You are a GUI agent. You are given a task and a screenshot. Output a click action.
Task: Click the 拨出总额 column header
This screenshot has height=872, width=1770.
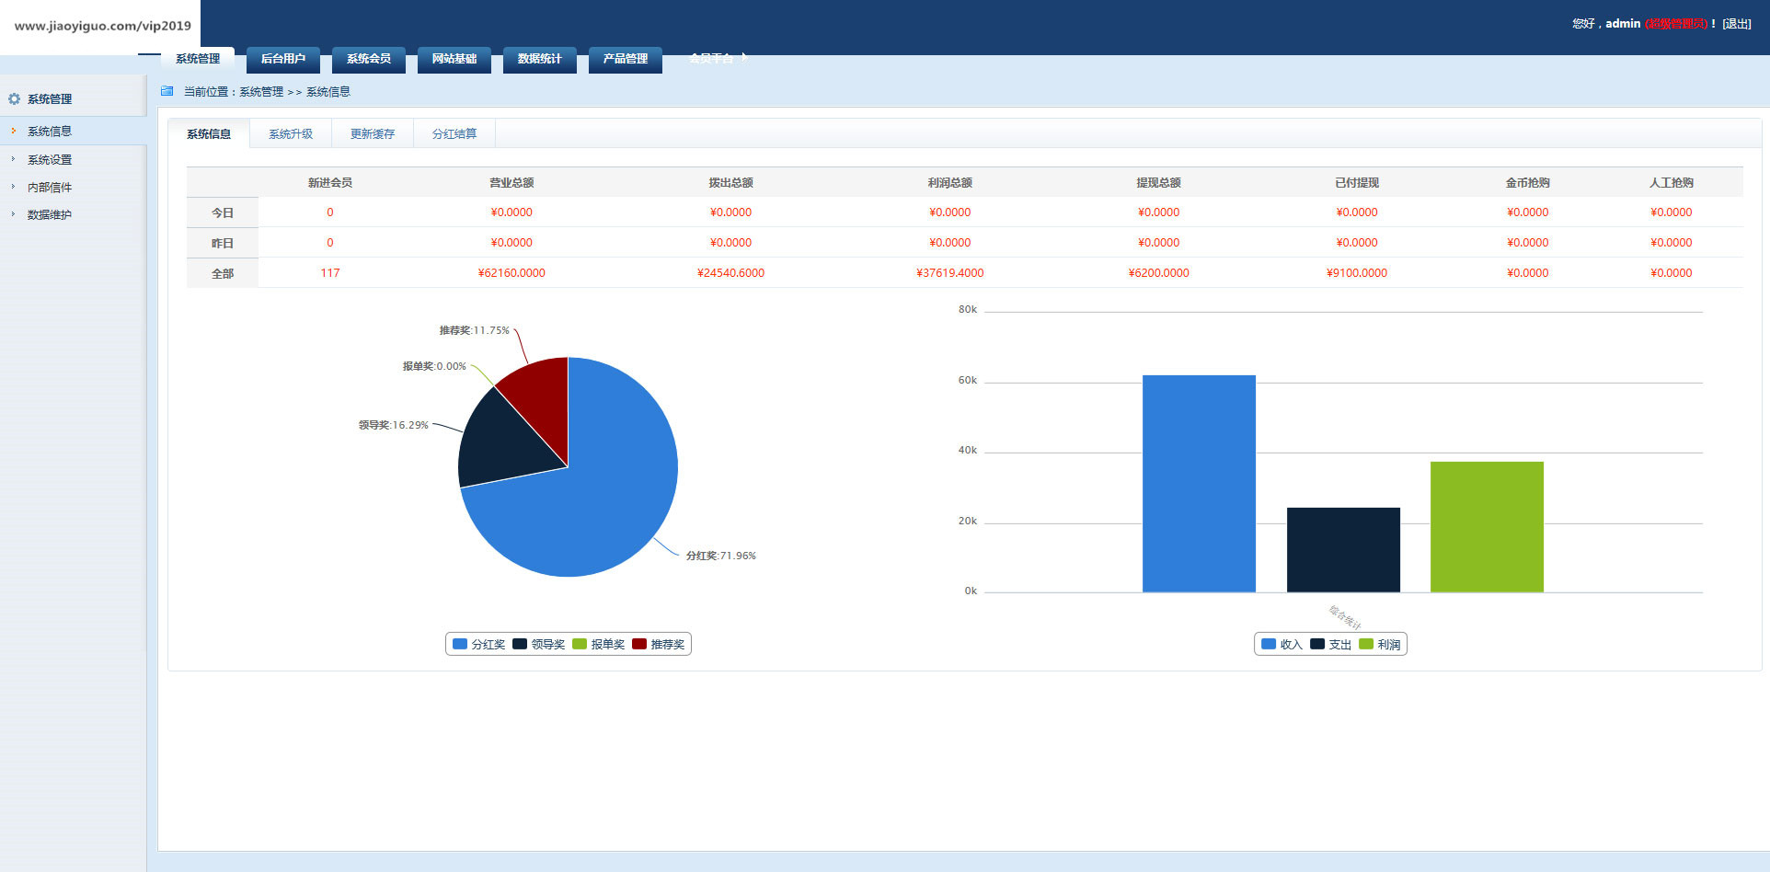click(x=730, y=183)
